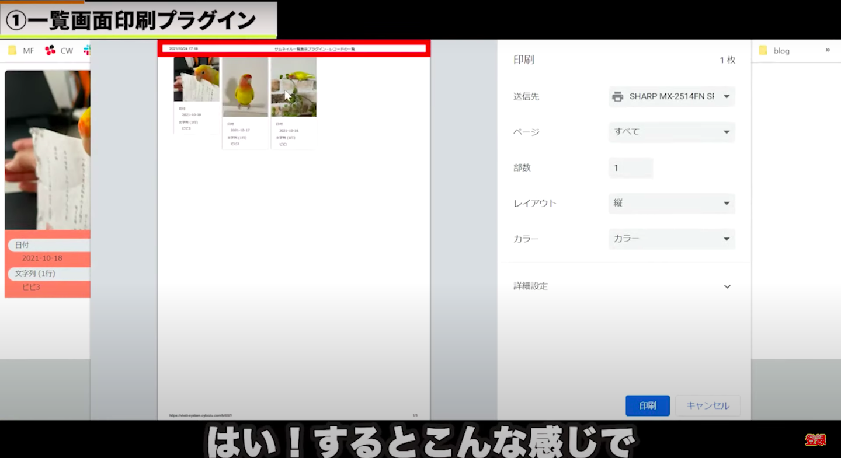
Task: Click the highlighted header line of the preview
Action: (294, 48)
